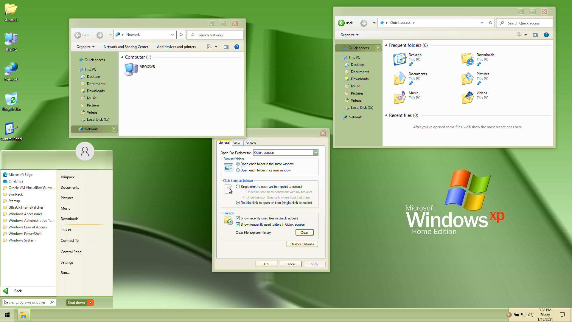
Task: Switch to the Search tab in Folder Options
Action: click(251, 143)
